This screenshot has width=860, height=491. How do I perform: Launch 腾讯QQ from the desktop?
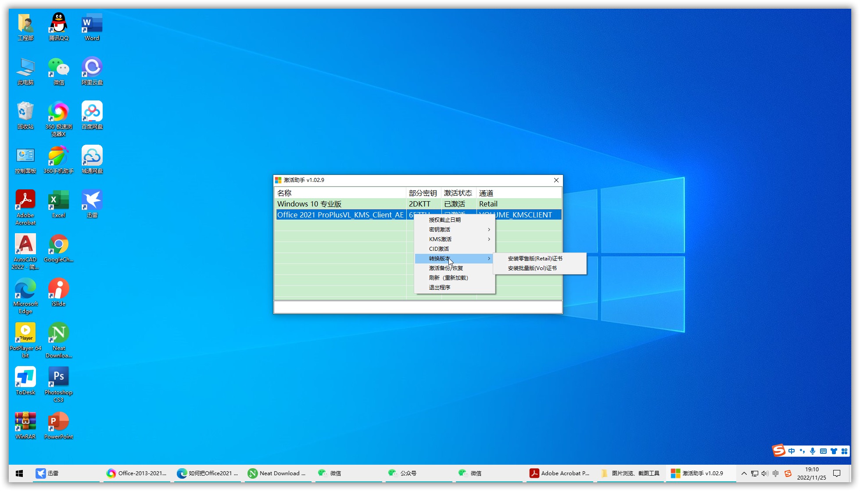[x=58, y=27]
